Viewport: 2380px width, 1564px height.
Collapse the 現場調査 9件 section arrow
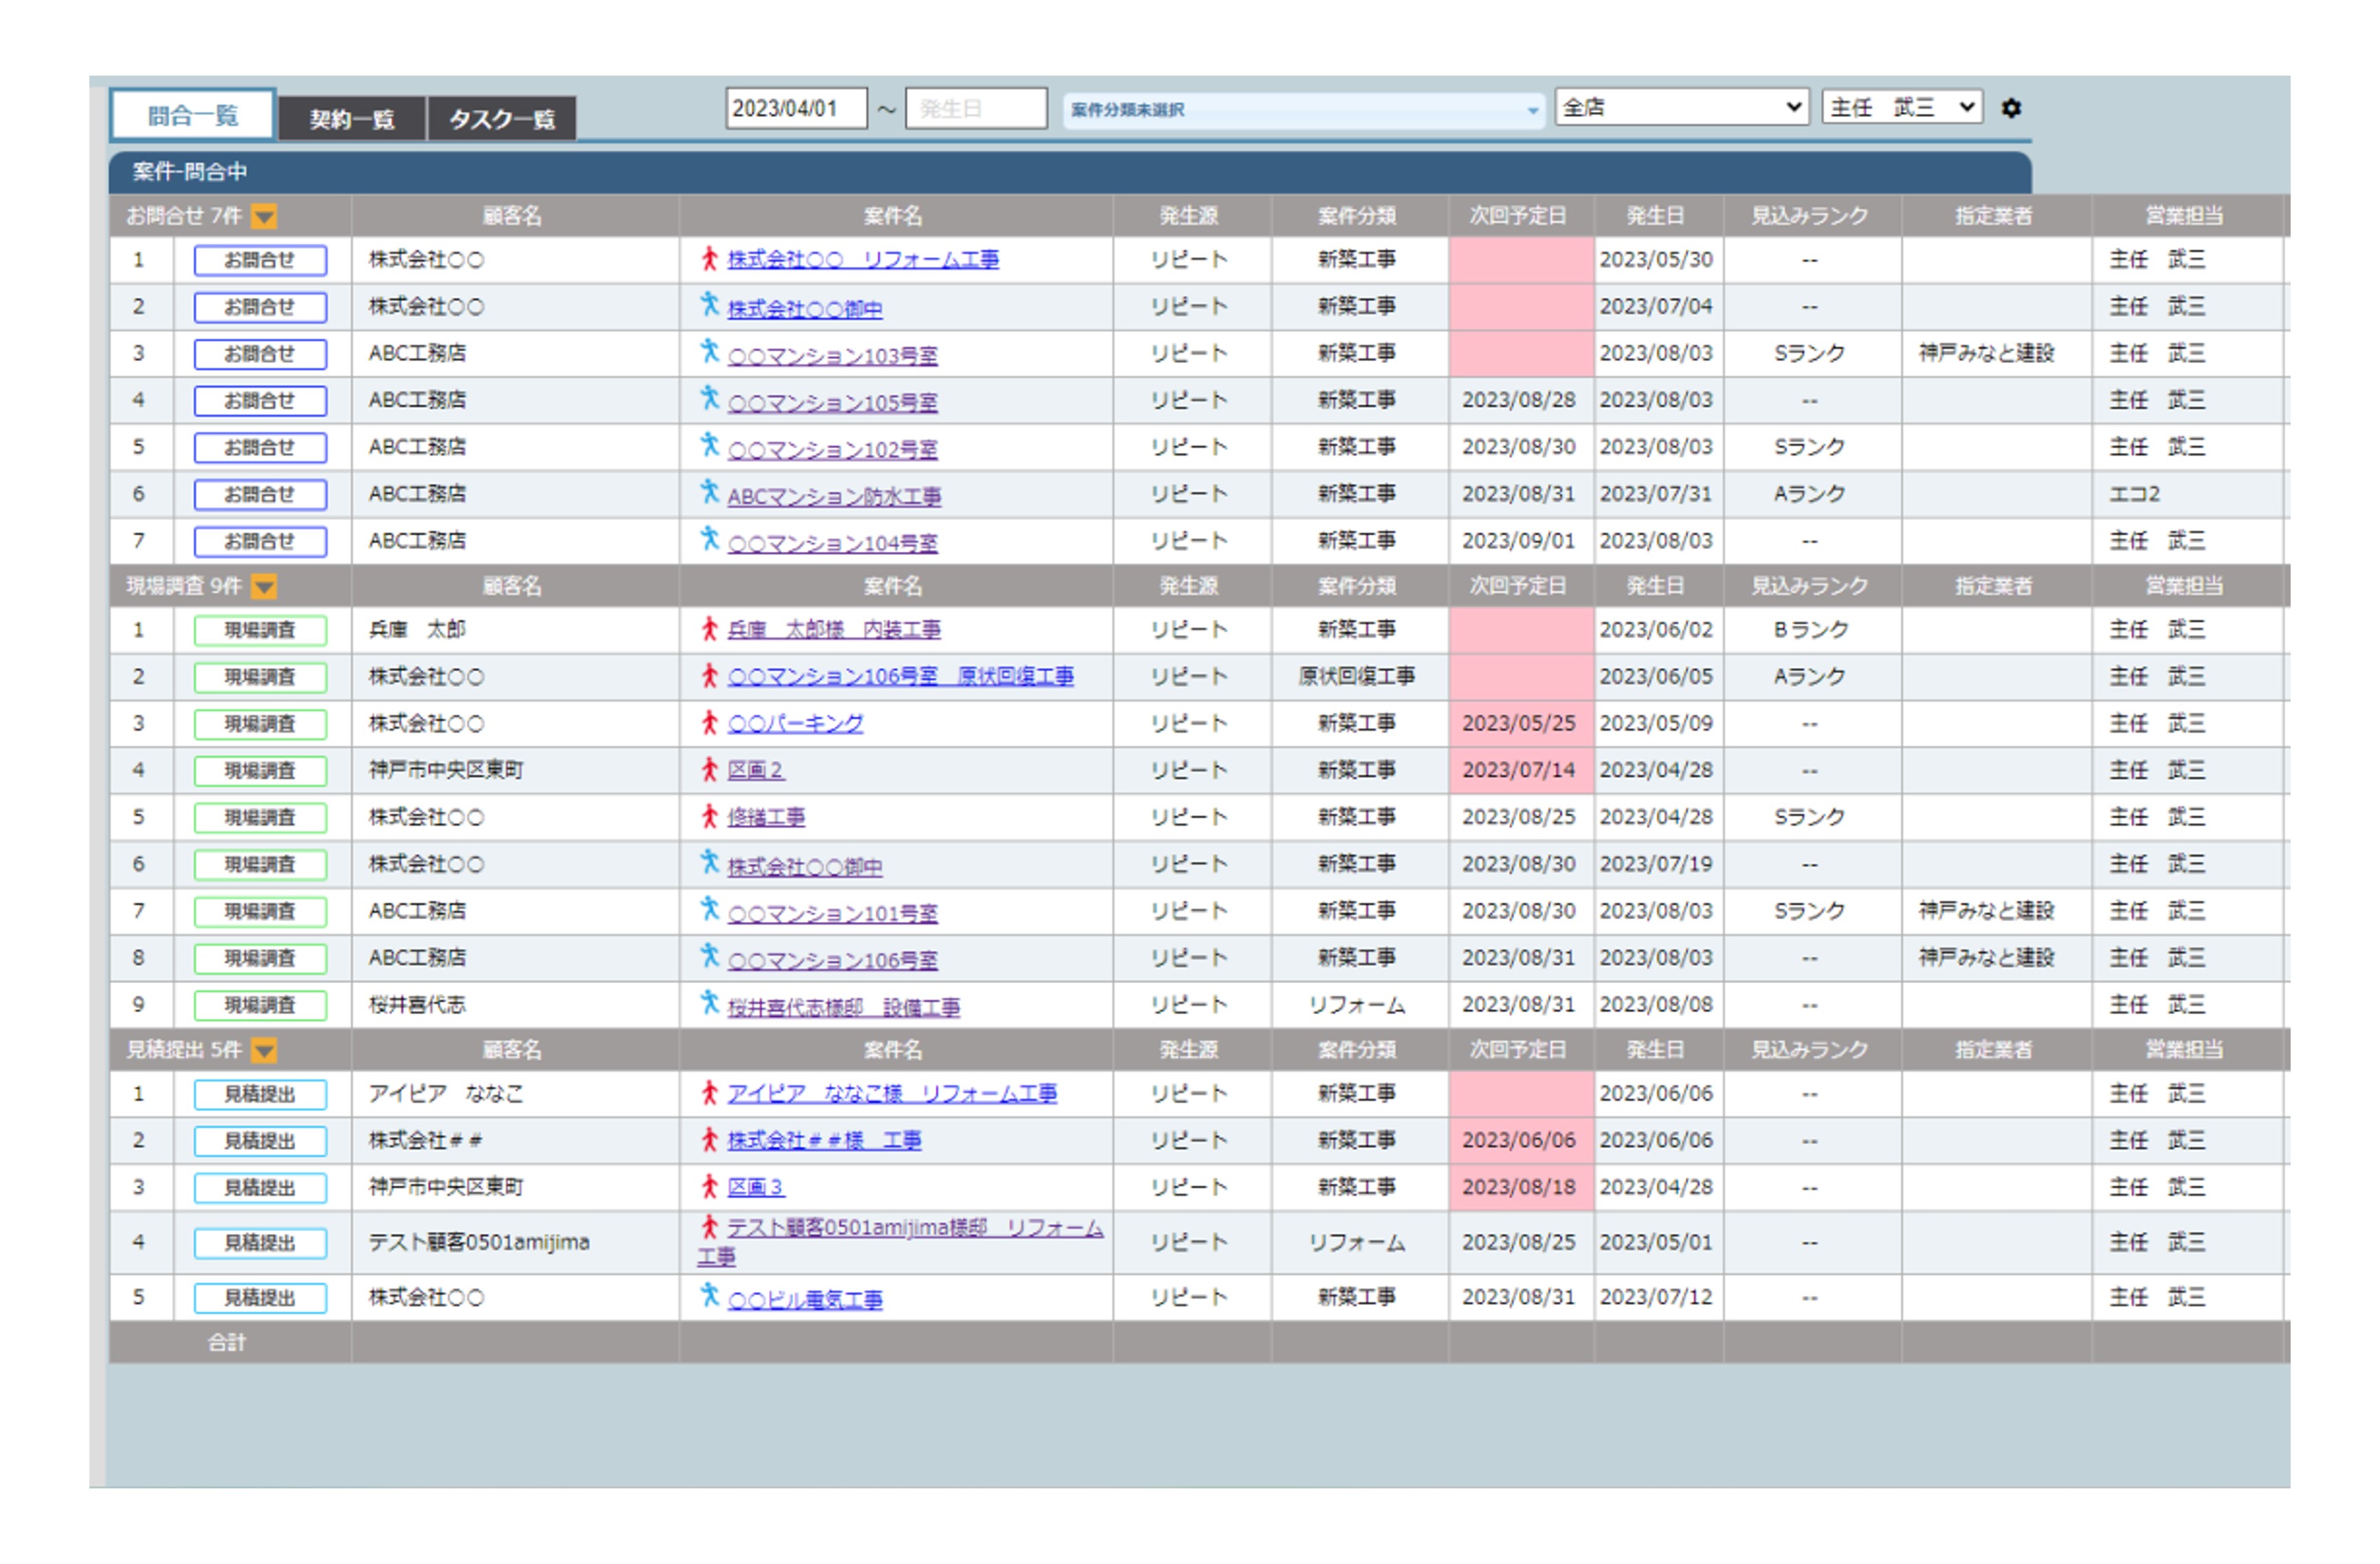(264, 586)
